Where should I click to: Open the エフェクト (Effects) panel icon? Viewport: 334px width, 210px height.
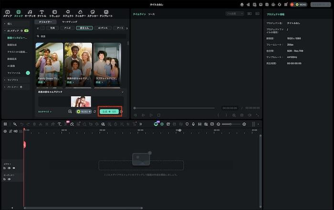click(x=68, y=12)
